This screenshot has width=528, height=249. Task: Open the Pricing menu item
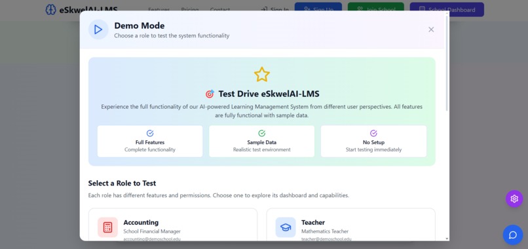(x=190, y=10)
